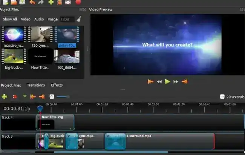Select the sync.mp4 clip on Track 3

point(91,141)
